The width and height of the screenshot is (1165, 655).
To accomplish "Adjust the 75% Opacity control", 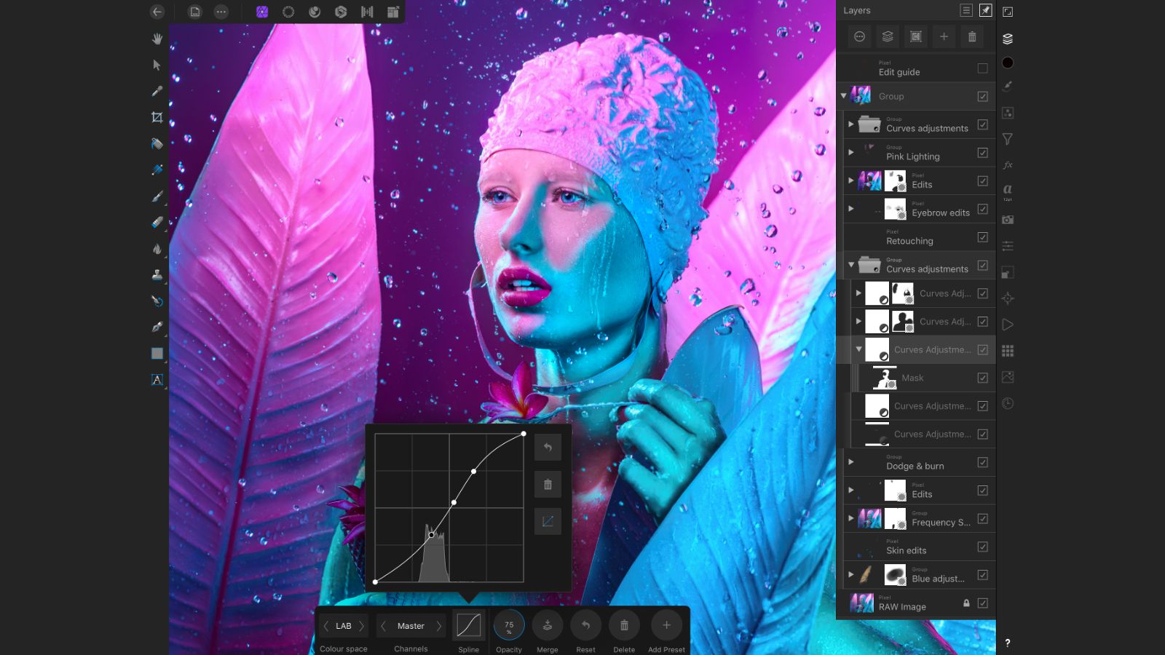I will pos(508,624).
